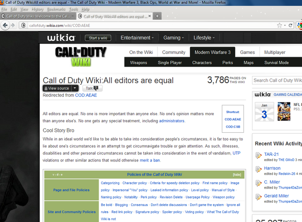Follow the COD:AEAE redirect link
The height and width of the screenshot is (222, 302).
point(86,95)
